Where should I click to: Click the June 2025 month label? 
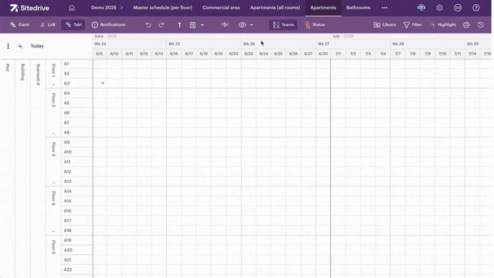click(106, 36)
